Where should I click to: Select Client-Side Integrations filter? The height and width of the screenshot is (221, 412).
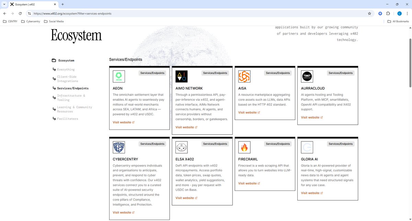[68, 79]
